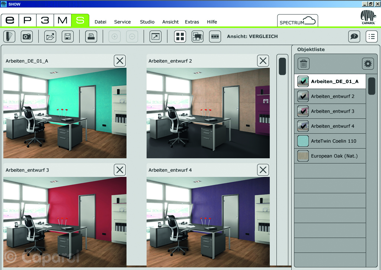Switch to the 3 module tab

tap(45, 20)
